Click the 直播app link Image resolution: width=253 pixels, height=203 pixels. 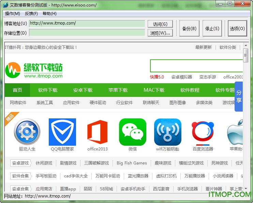click(68, 189)
